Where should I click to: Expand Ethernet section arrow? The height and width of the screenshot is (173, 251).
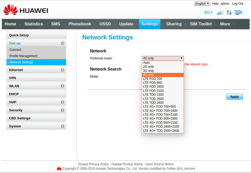tap(62, 70)
